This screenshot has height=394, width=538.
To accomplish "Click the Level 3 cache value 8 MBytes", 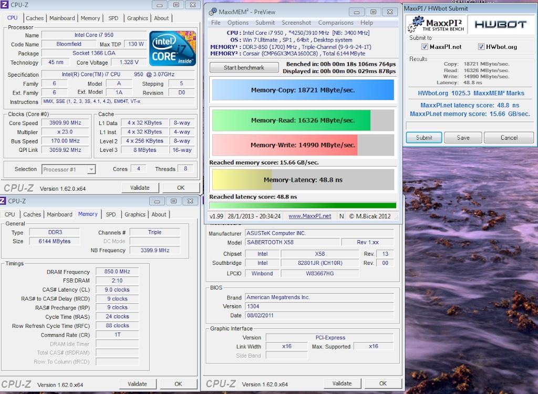I will (x=144, y=150).
